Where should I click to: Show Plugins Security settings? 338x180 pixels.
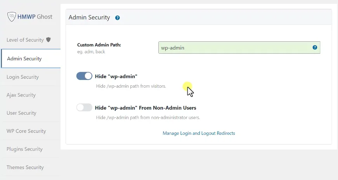[24, 149]
